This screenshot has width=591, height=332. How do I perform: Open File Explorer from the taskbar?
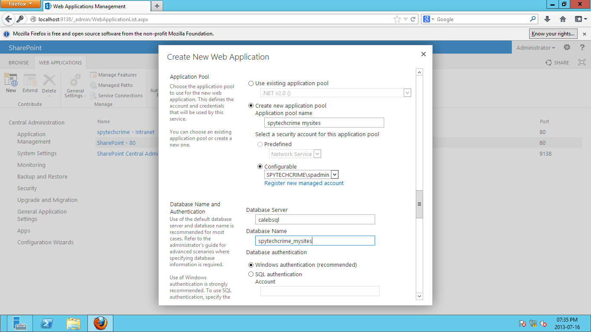click(74, 323)
